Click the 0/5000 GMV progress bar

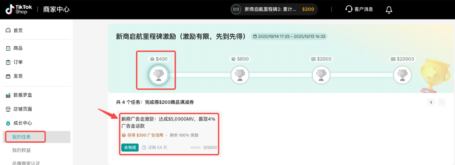(x=195, y=148)
